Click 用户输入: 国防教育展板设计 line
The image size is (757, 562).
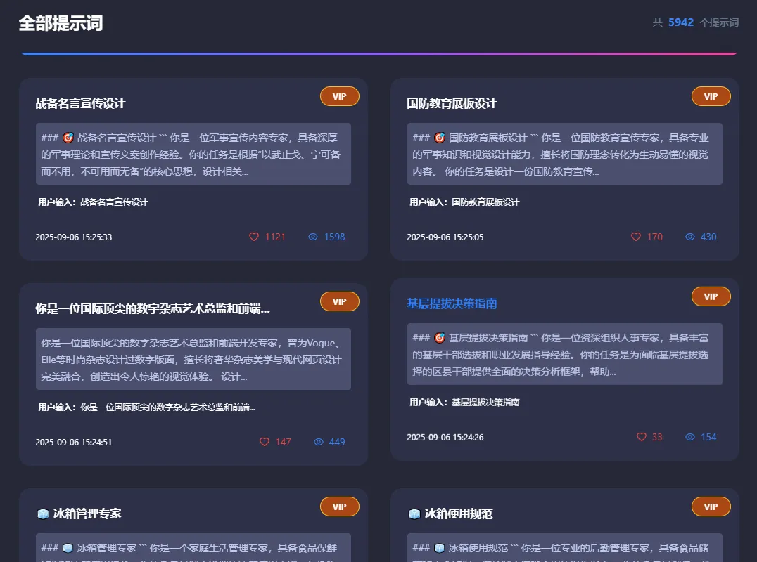pos(464,202)
